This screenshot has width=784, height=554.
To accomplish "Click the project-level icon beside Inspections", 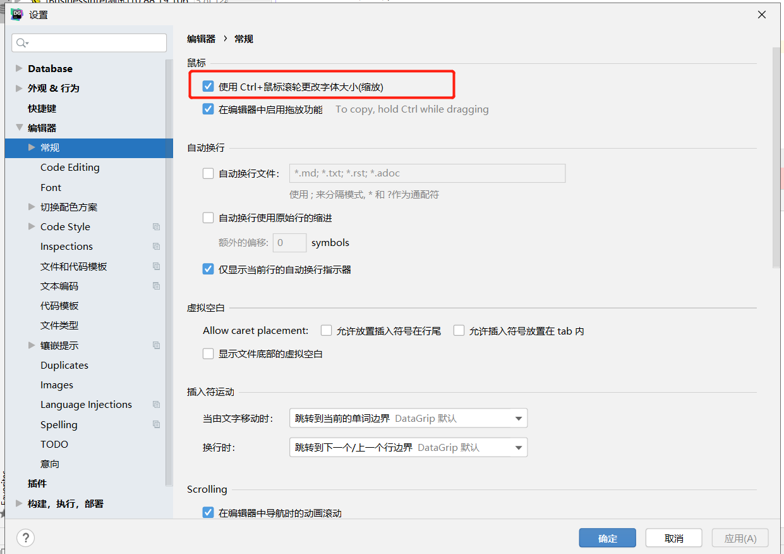I will coord(155,246).
